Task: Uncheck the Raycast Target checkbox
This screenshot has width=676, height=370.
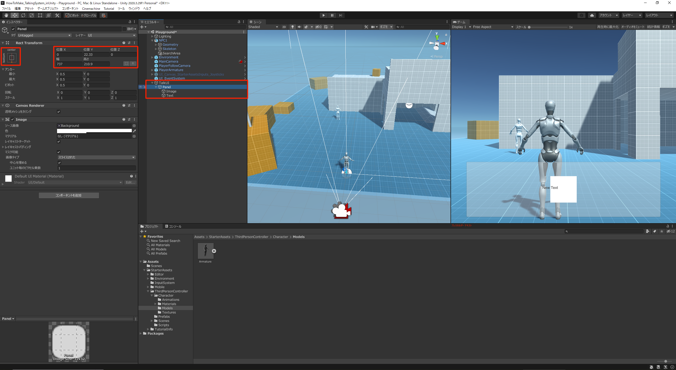Action: click(x=59, y=142)
